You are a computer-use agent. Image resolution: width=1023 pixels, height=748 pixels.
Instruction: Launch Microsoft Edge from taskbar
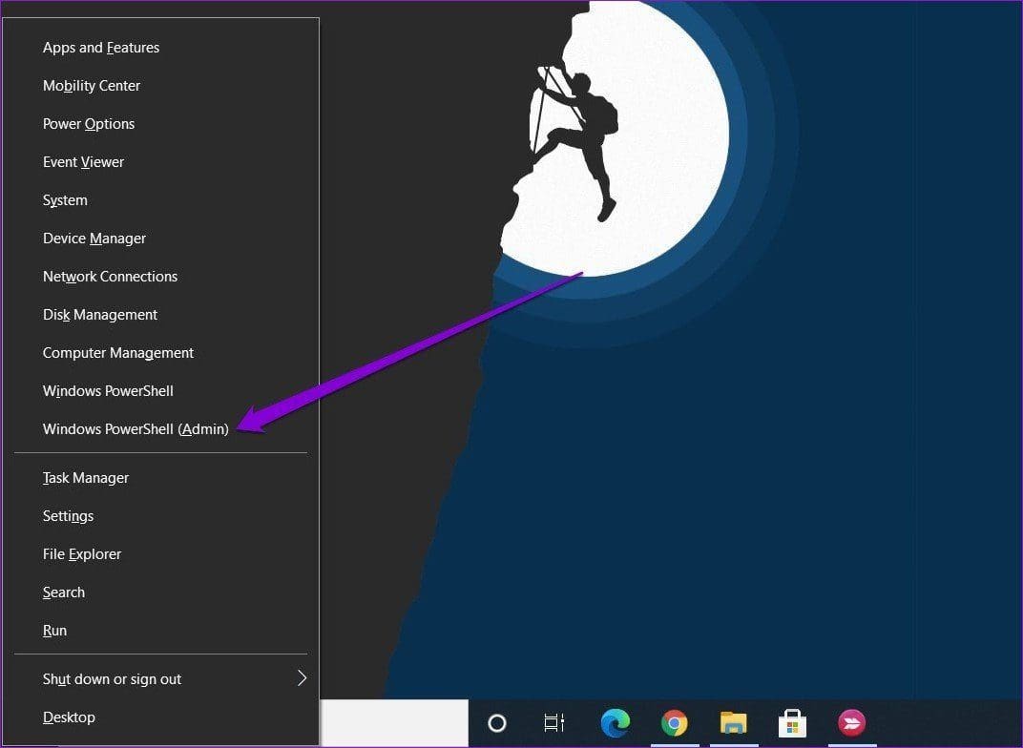pos(616,722)
